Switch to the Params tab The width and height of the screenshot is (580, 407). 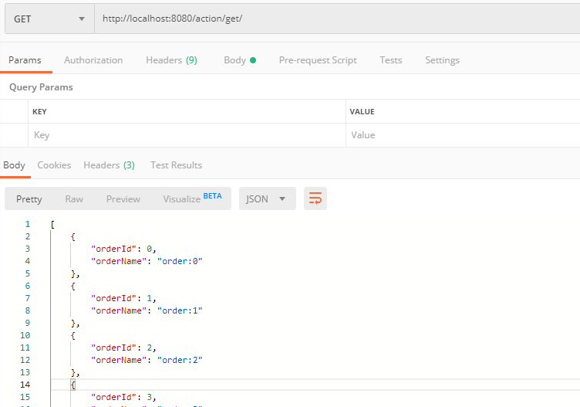pos(25,60)
